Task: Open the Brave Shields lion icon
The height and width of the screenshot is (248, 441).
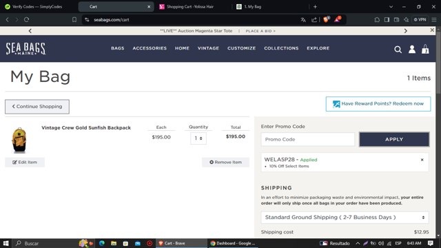Action: 326,19
